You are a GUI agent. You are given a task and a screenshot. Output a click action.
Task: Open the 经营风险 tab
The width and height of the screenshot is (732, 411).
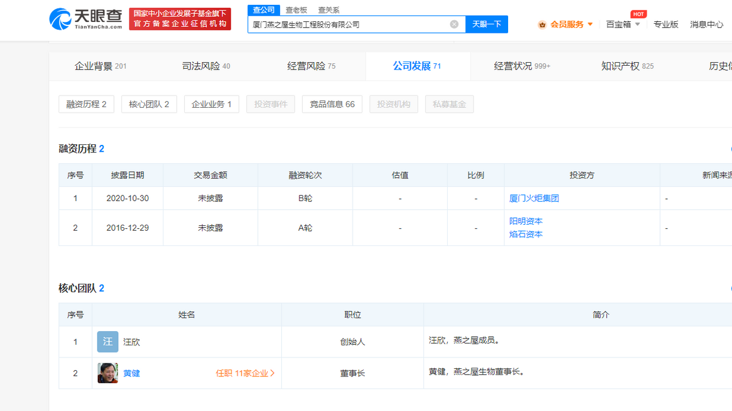[311, 66]
